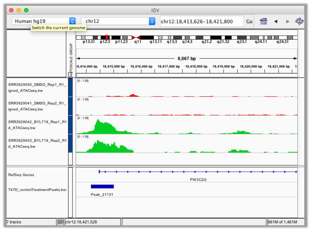The image size is (311, 231).
Task: Go back with the left arrow icon
Action: tap(276, 22)
